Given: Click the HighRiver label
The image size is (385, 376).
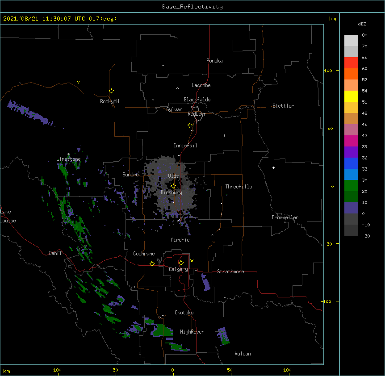Looking at the screenshot, I should point(192,332).
